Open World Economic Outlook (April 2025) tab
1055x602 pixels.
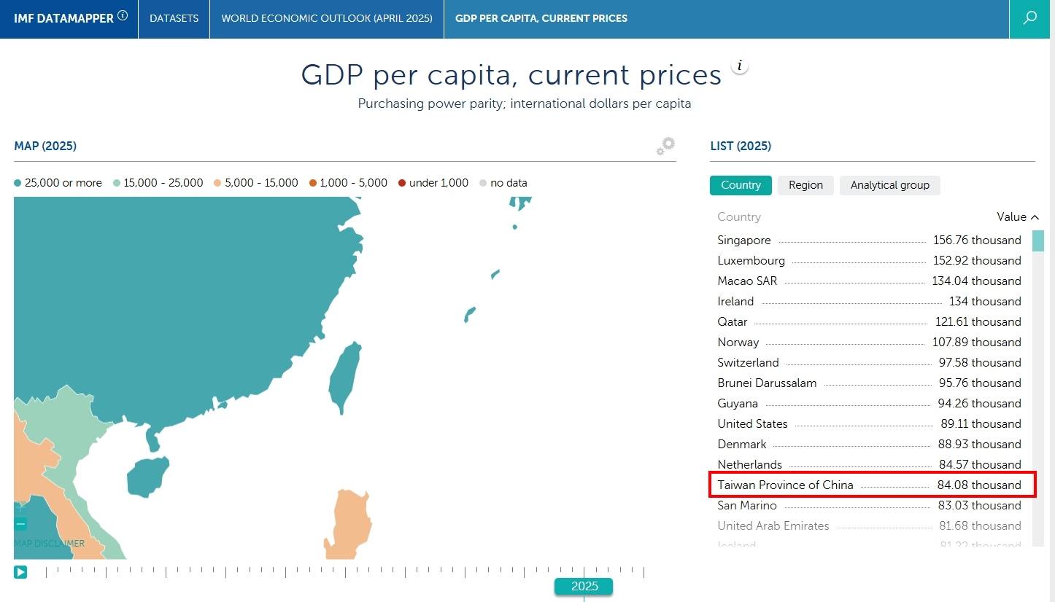pos(326,18)
